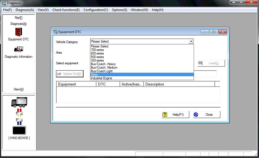The height and width of the screenshot is (158, 259).
Task: Open the Configuration(C) menu
Action: 96,10
